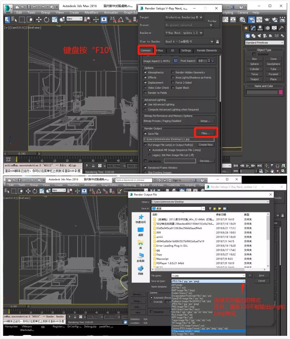Open the Material Editor icon

point(242,19)
